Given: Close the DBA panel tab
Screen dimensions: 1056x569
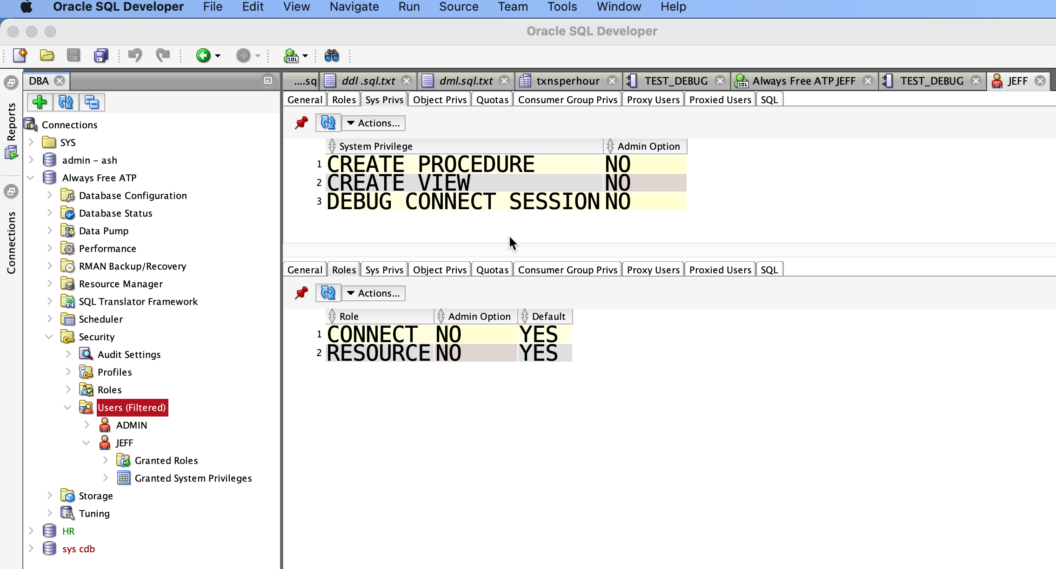Looking at the screenshot, I should pos(60,81).
